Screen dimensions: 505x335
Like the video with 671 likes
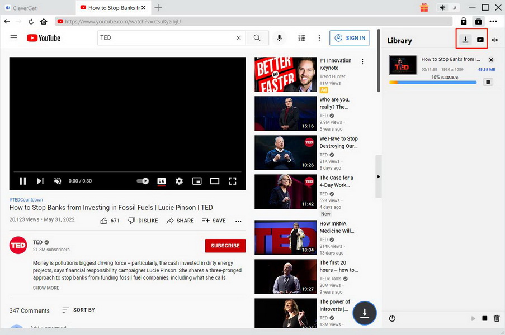(110, 221)
